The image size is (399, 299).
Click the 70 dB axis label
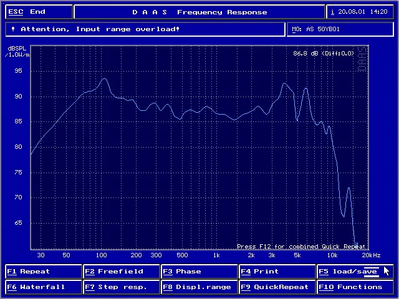tap(19, 197)
